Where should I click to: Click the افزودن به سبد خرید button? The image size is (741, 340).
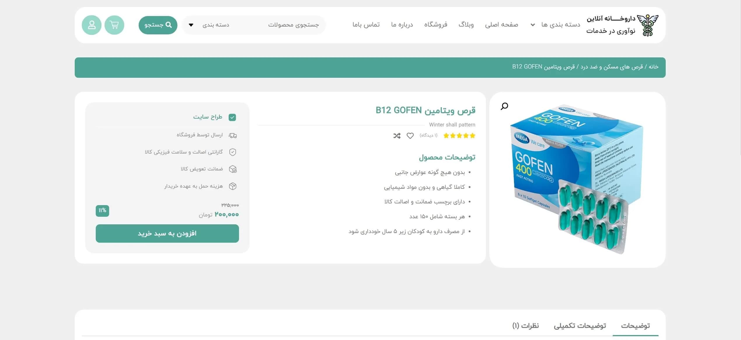(167, 233)
